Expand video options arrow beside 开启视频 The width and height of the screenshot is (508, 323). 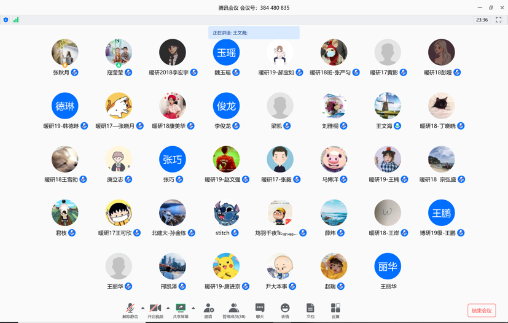coord(168,308)
